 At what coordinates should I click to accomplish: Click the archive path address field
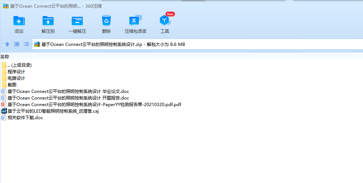tap(198, 44)
